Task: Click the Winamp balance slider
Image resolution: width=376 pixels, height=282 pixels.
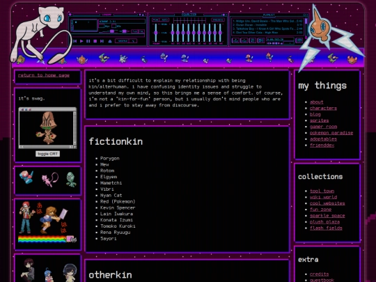Action: pos(125,31)
